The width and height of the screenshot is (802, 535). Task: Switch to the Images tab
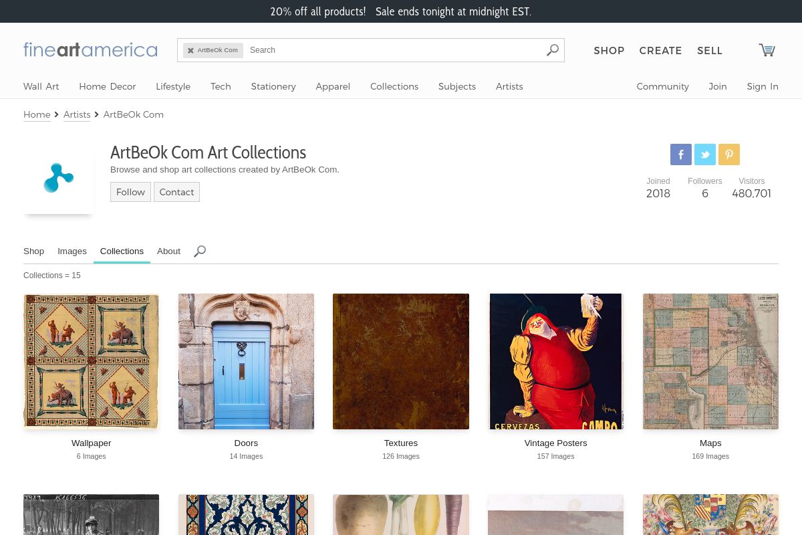click(72, 251)
